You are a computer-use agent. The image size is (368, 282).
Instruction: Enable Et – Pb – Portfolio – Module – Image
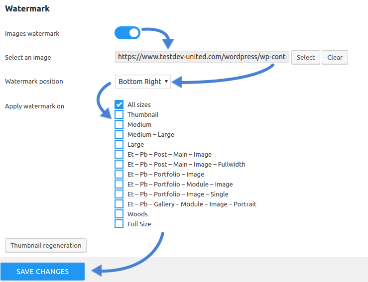pyautogui.click(x=119, y=184)
